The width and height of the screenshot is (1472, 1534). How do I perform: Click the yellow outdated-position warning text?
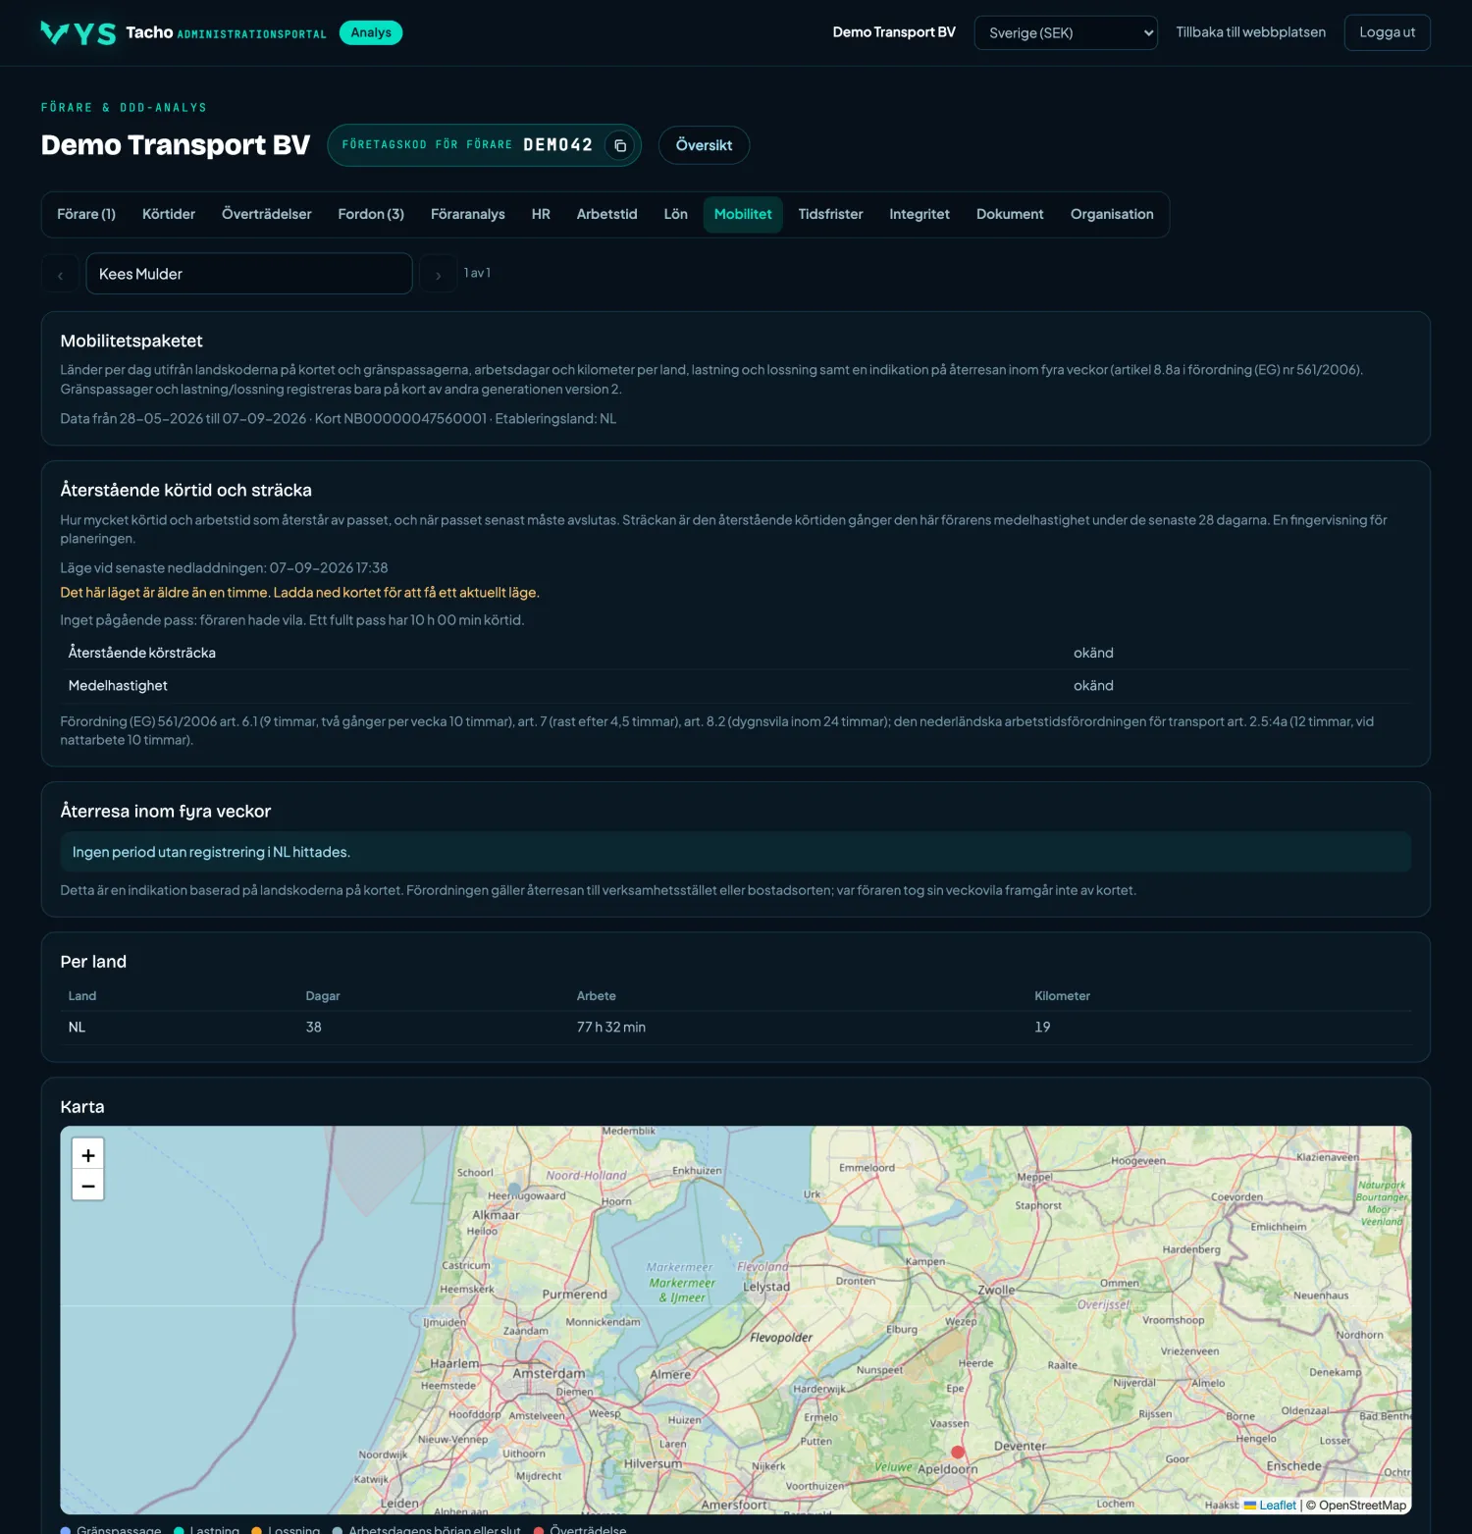[x=299, y=593]
